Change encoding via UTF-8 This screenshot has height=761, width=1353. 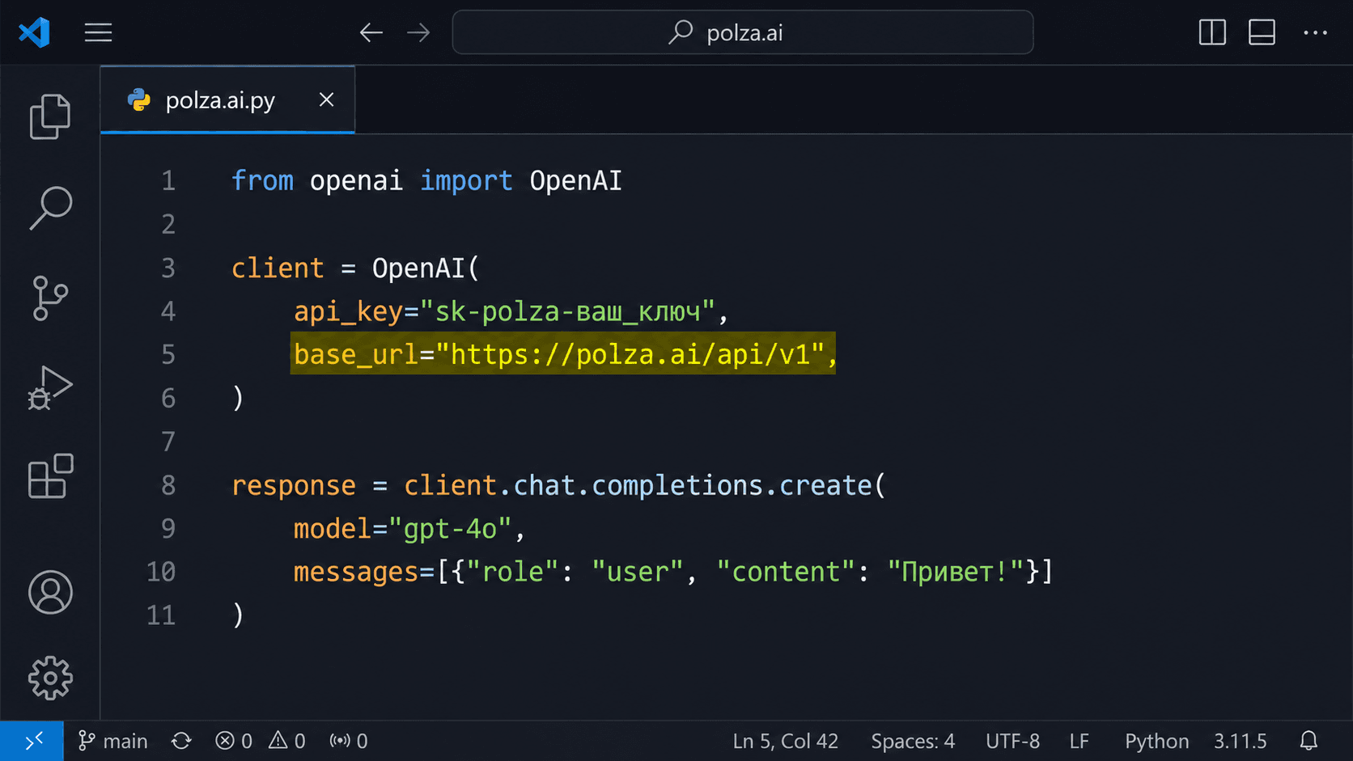pos(1012,741)
